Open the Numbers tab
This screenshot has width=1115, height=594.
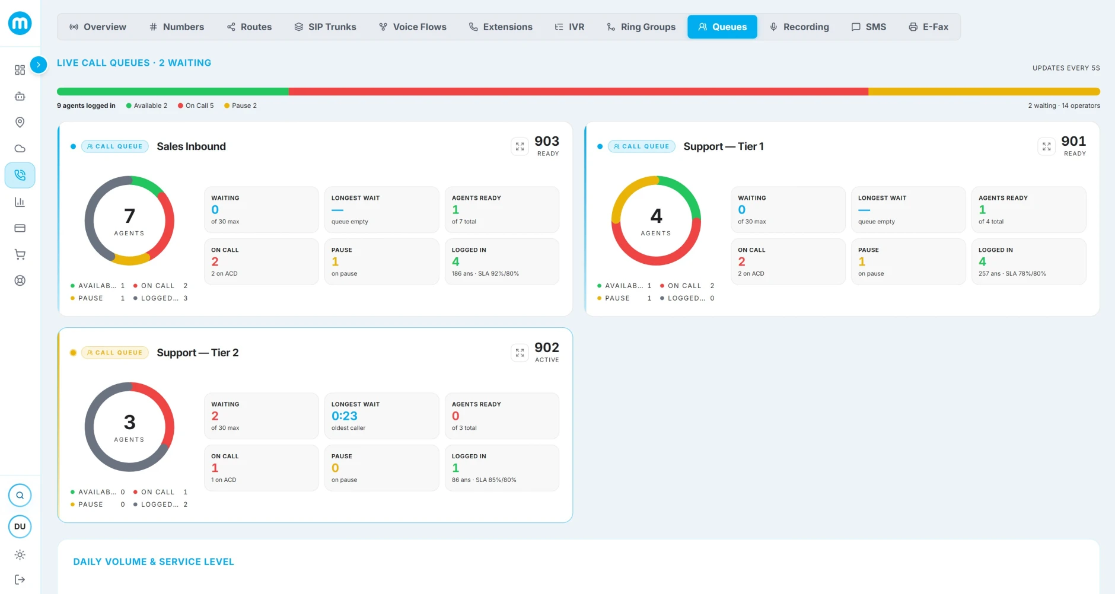coord(177,27)
